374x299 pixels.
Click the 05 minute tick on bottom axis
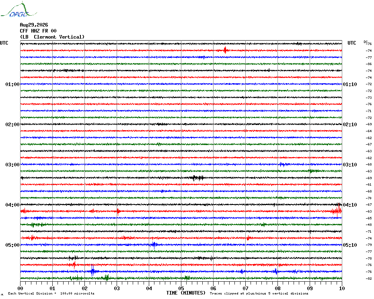point(181,288)
